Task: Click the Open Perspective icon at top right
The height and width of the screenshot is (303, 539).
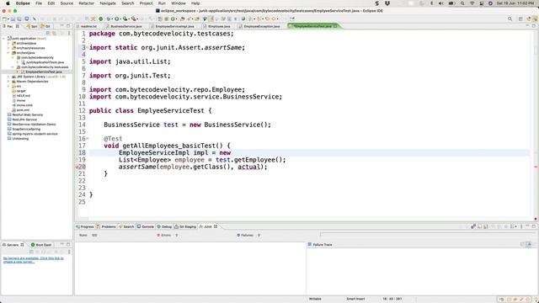Action: point(520,19)
